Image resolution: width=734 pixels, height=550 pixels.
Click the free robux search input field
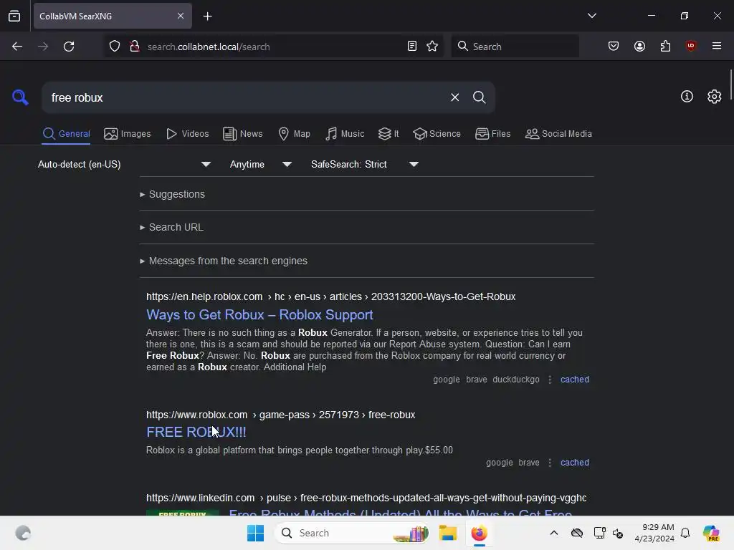(244, 97)
